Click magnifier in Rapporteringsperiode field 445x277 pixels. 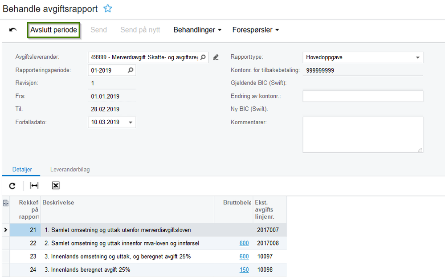131,70
